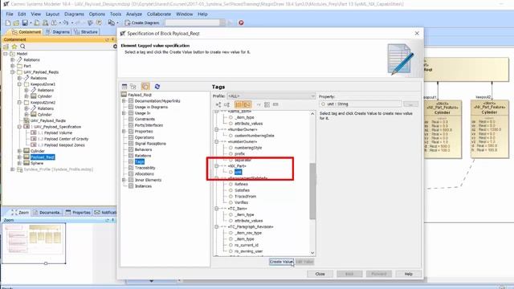
Task: Click the Tags list vertical scrollbar thumb
Action: (x=312, y=191)
